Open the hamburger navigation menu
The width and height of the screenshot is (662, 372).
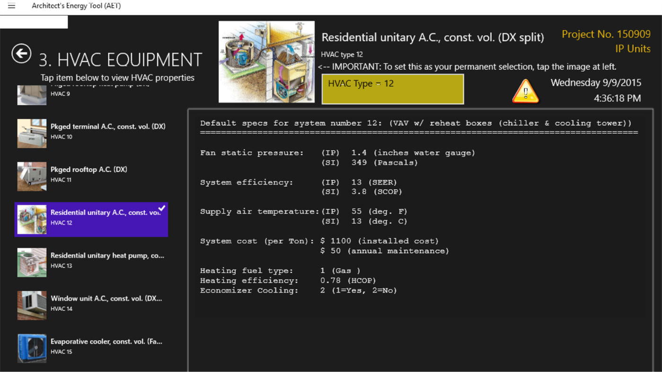[11, 6]
